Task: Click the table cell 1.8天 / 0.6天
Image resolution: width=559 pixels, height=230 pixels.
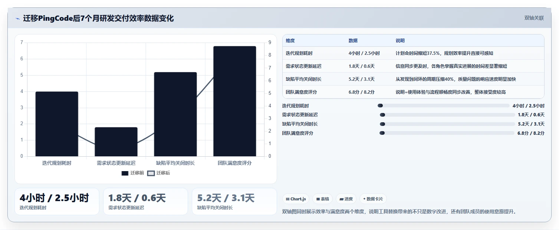Action: [x=361, y=66]
